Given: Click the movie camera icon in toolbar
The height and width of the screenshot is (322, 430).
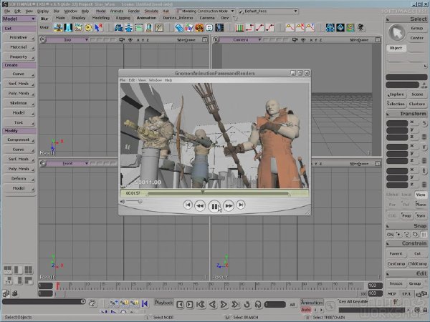Looking at the screenshot, I should pos(361,28).
